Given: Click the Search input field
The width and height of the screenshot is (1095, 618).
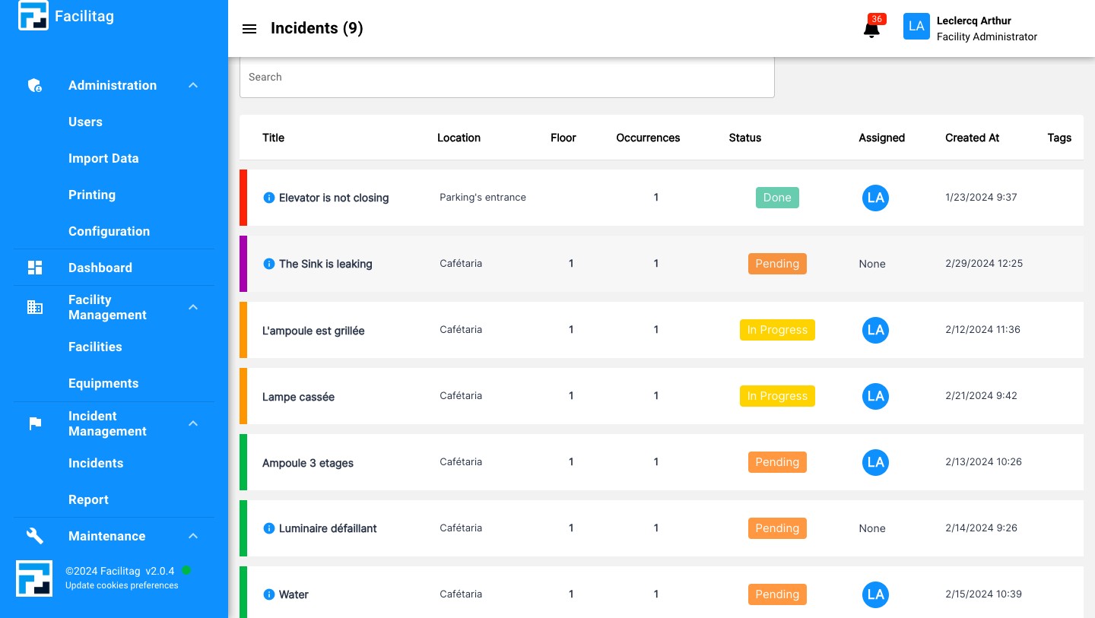Looking at the screenshot, I should pos(506,77).
